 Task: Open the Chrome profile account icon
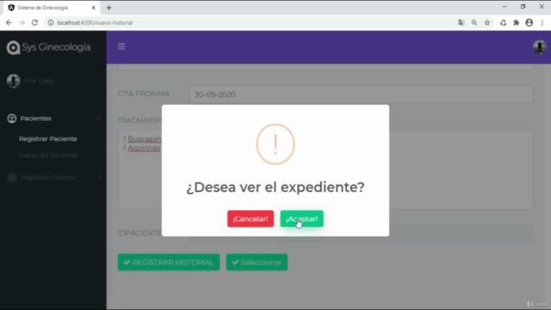pyautogui.click(x=529, y=22)
